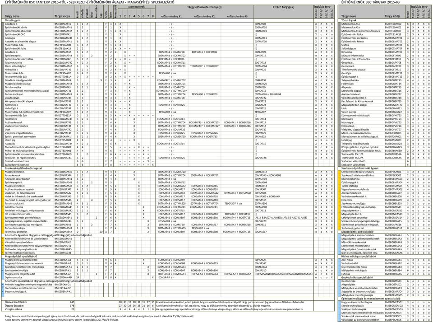
Task: Select the code BMEEOEMAT41 for Építőmérnöki kémia
Action: pyautogui.click(x=63, y=28)
